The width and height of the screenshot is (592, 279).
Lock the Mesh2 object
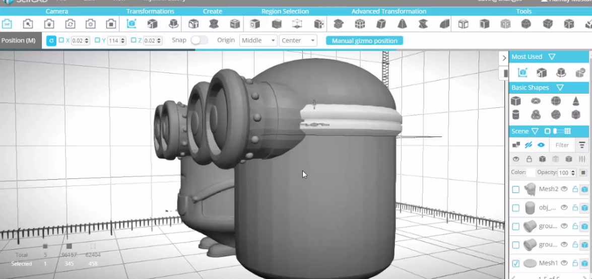tap(575, 189)
